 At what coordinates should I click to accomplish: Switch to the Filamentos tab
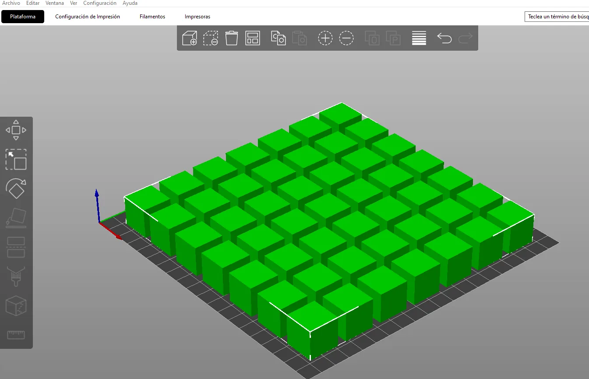click(x=152, y=17)
